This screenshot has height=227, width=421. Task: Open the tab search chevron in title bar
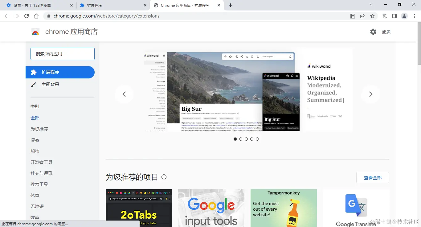click(371, 5)
